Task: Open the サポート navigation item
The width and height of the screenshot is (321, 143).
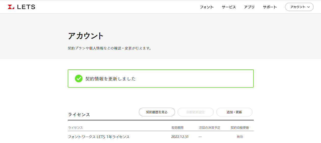Action: click(270, 7)
